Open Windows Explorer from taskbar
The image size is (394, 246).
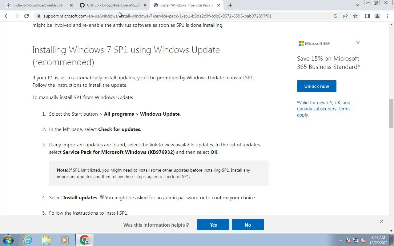(x=46, y=240)
